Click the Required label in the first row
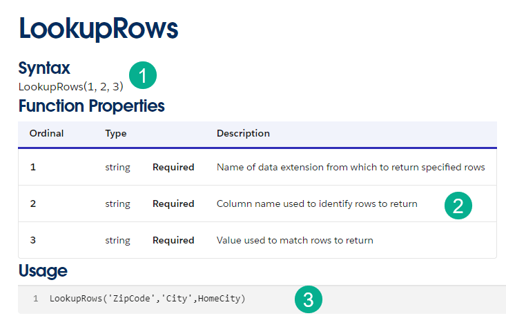Viewport: 506px width, 318px height. (173, 167)
